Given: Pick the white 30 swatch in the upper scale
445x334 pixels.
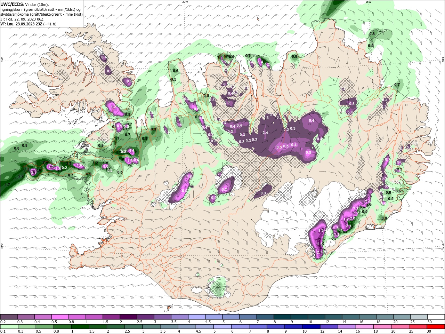Looking at the screenshot, I should [436, 317].
